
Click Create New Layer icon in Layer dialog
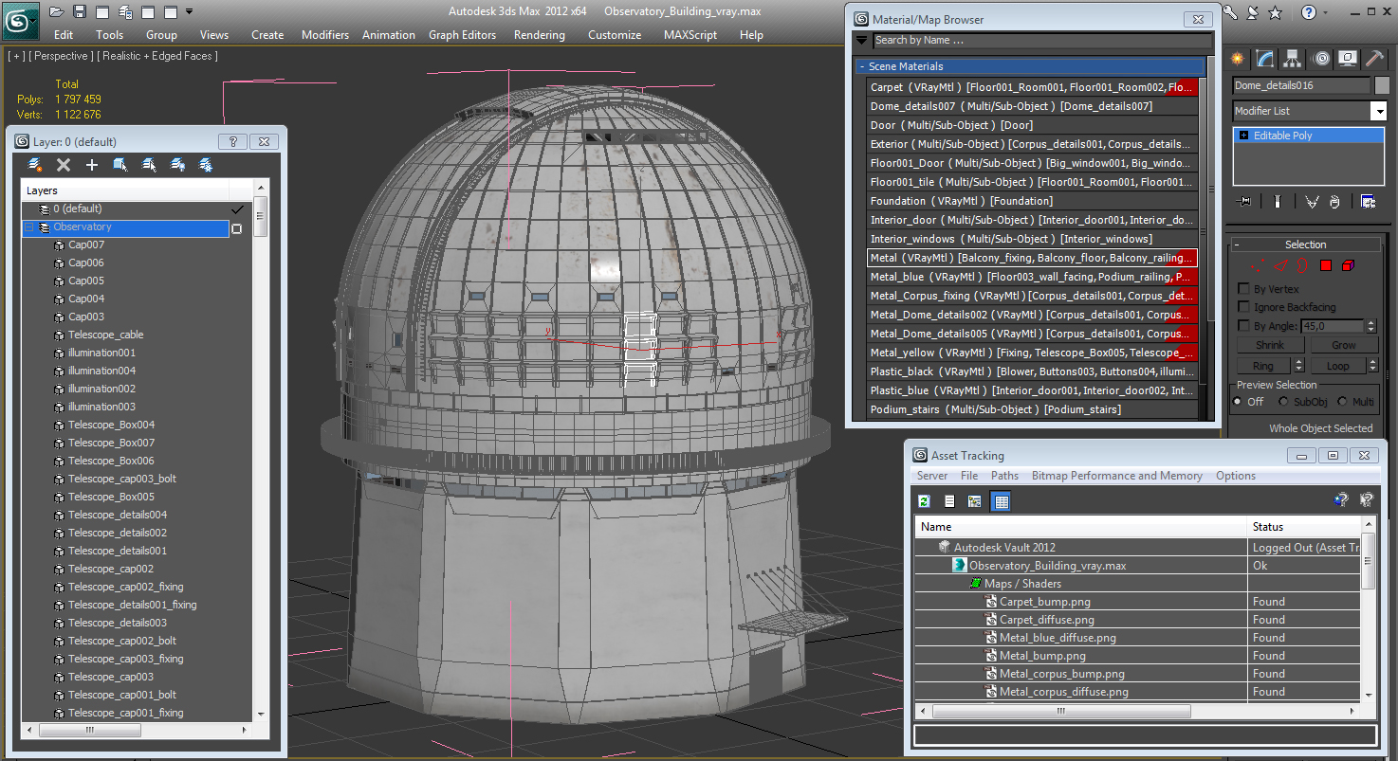pyautogui.click(x=35, y=165)
